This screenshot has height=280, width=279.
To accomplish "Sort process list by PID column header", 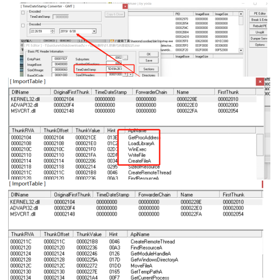I will coord(183,14).
